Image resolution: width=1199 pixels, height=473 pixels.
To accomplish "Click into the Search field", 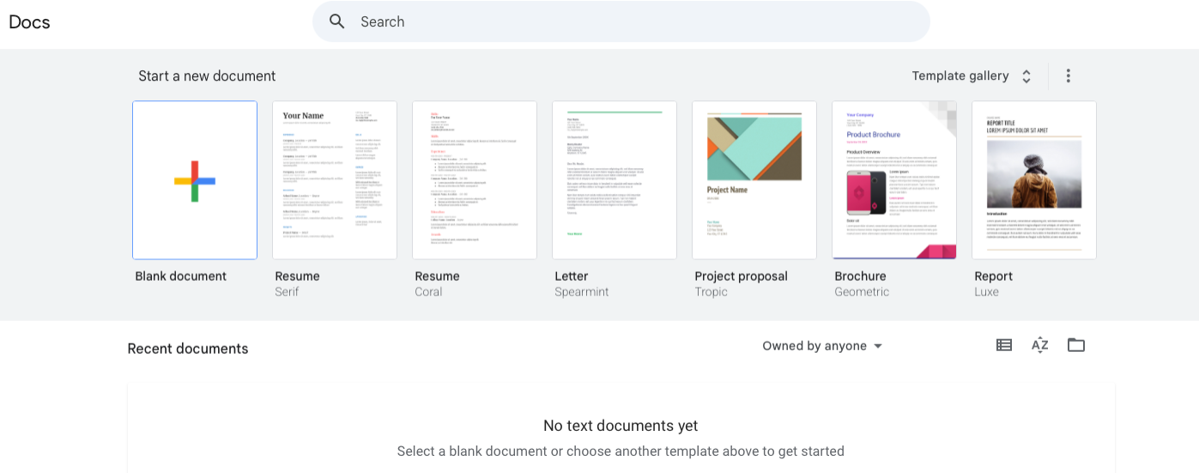I will click(x=621, y=21).
